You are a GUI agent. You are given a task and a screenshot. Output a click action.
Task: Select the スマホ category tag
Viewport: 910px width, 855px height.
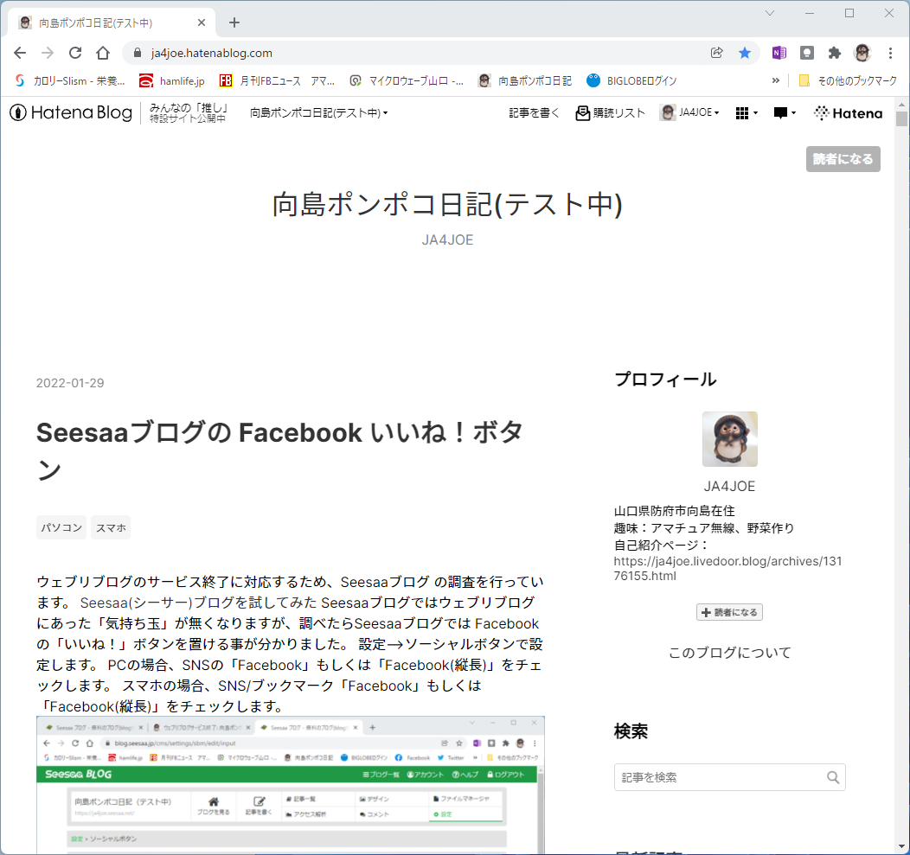[x=111, y=527]
